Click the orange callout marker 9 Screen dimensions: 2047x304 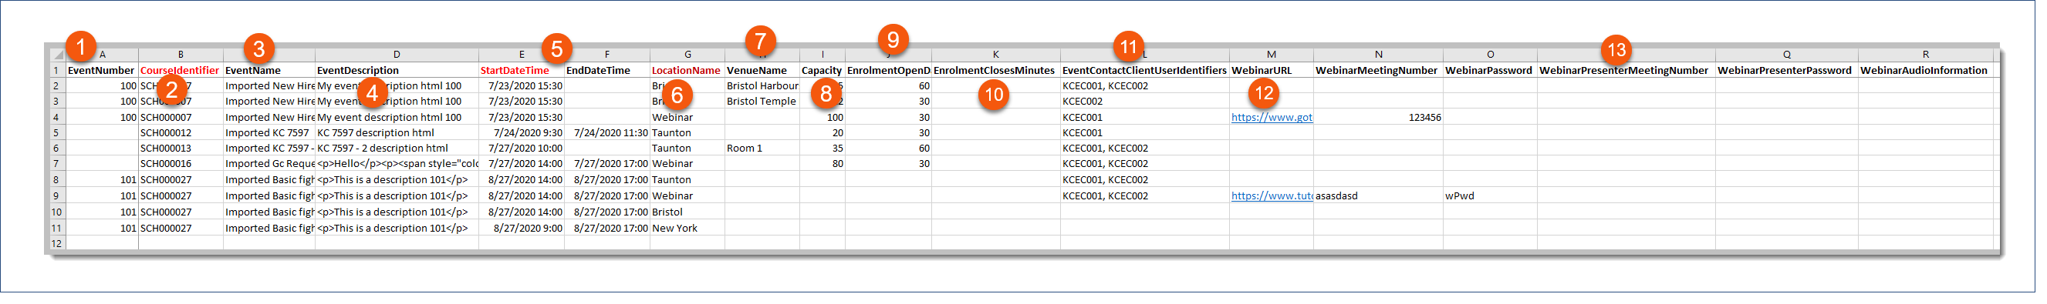tap(893, 38)
